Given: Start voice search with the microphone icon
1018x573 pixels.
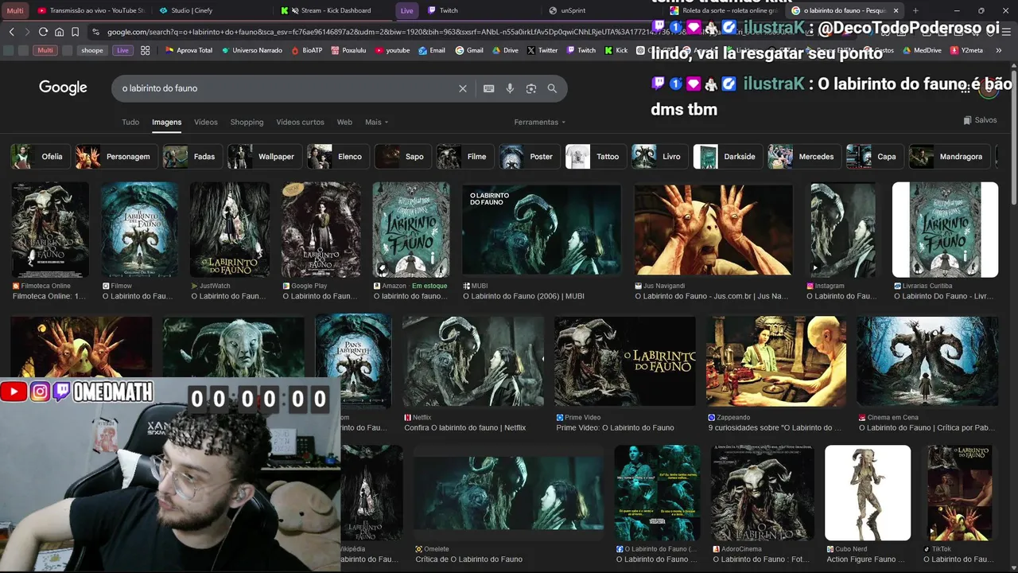Looking at the screenshot, I should click(510, 88).
